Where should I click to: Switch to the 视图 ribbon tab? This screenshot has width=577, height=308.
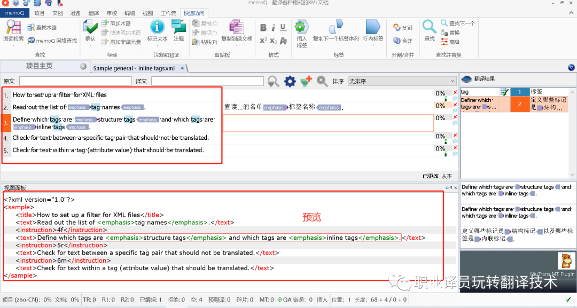coord(148,13)
